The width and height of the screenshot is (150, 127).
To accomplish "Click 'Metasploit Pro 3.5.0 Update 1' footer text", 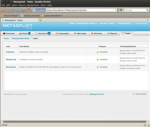I will point(16,94).
